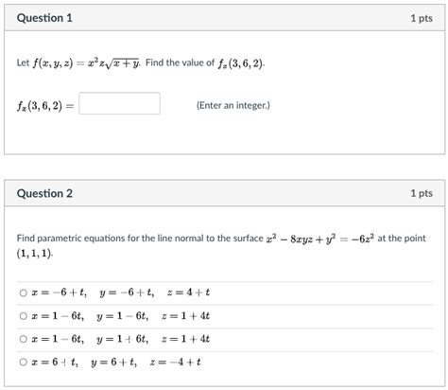
Task: Select the option x = −6 + t
Action: click(24, 292)
